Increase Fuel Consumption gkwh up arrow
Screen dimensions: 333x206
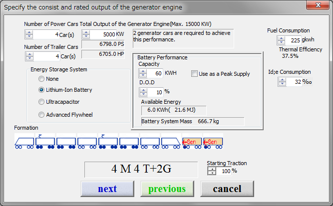[281, 38]
